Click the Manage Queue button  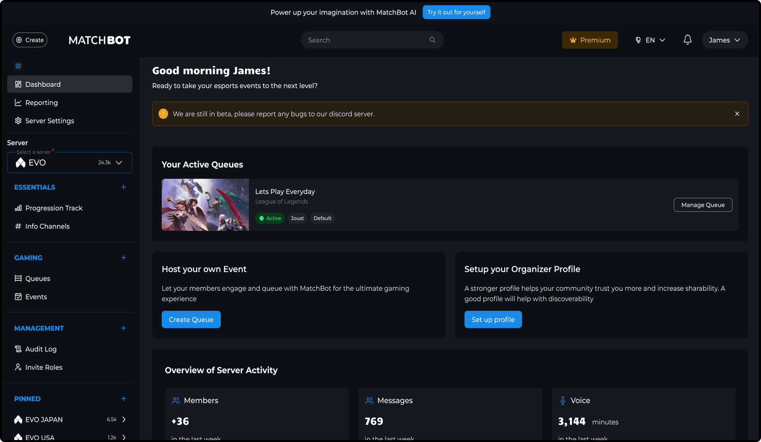tap(703, 205)
